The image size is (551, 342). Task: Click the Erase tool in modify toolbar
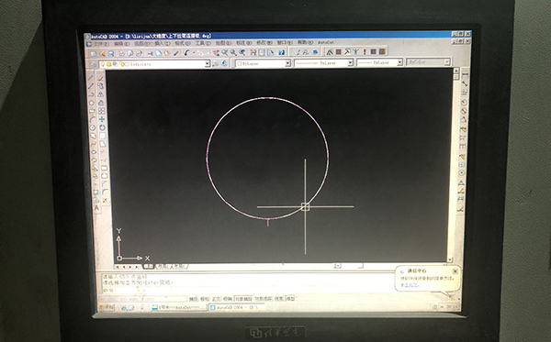101,78
